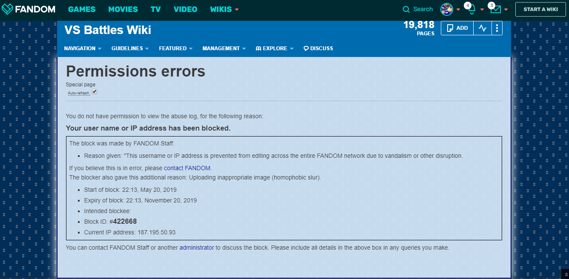Open the messages envelope icon
The height and width of the screenshot is (279, 569).
(x=495, y=9)
